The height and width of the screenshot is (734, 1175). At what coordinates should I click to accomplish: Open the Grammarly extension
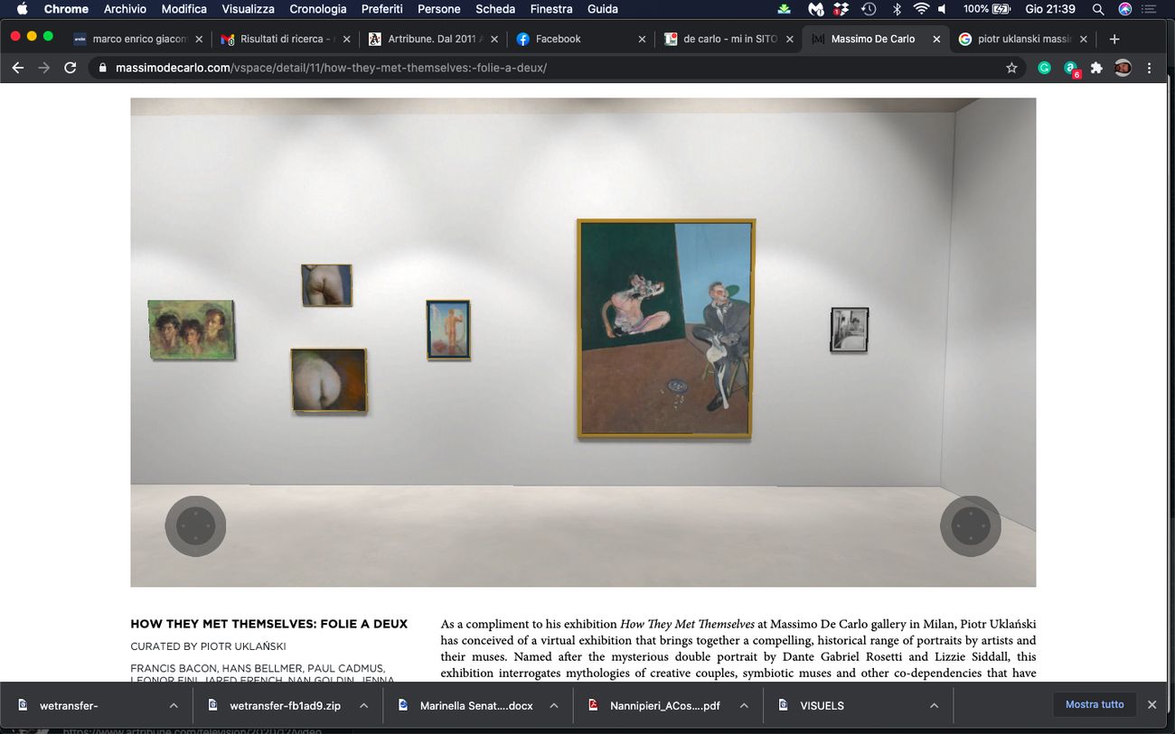1044,68
